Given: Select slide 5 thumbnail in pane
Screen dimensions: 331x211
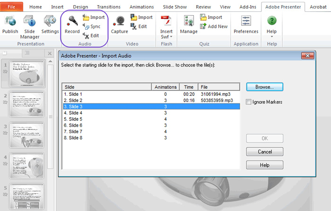Looking at the screenshot, I should pyautogui.click(x=26, y=196).
